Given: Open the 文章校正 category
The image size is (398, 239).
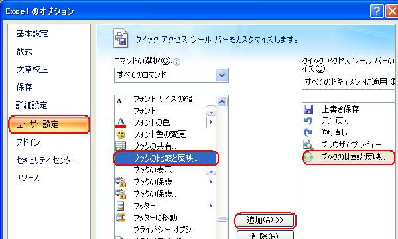Looking at the screenshot, I should pyautogui.click(x=32, y=70).
